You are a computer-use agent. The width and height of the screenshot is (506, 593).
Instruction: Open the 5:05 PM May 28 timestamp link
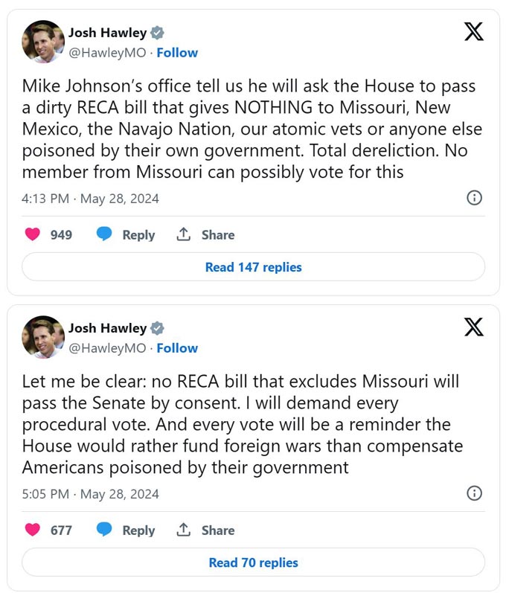click(90, 494)
